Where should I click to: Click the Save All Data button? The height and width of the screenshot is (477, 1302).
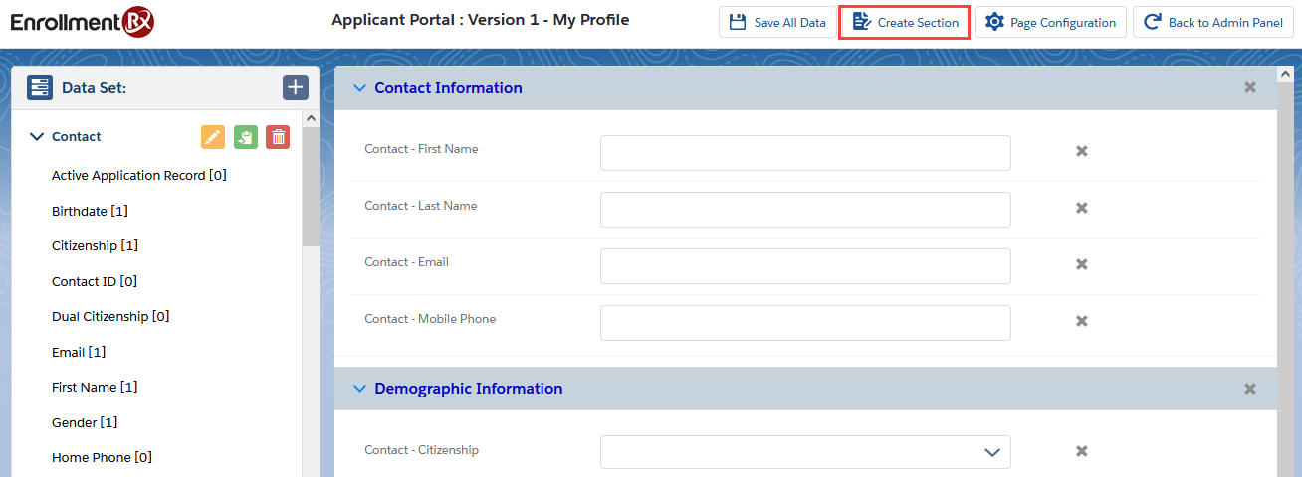click(x=777, y=22)
